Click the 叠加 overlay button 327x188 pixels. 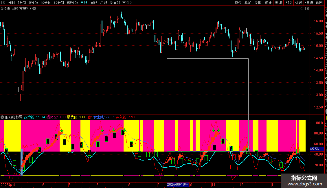[x=248, y=3]
